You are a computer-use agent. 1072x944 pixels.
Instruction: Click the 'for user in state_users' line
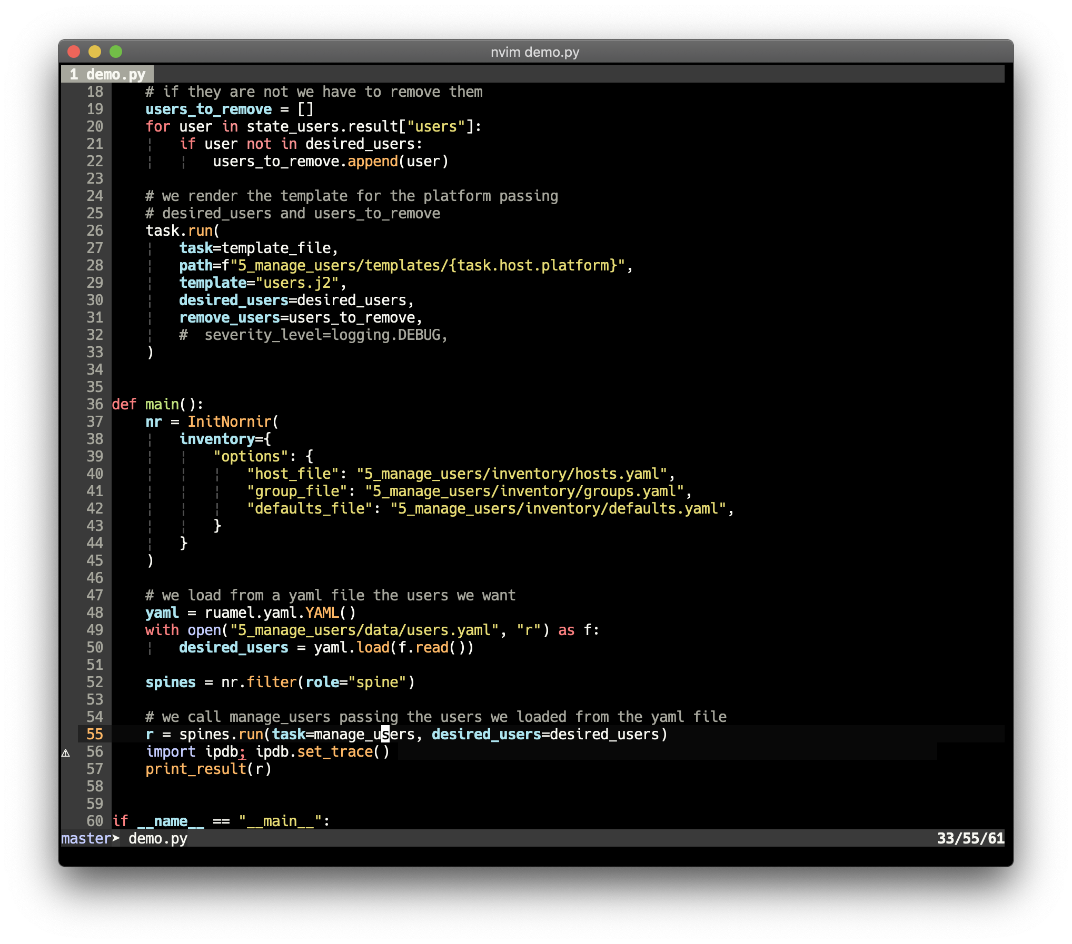pos(313,126)
